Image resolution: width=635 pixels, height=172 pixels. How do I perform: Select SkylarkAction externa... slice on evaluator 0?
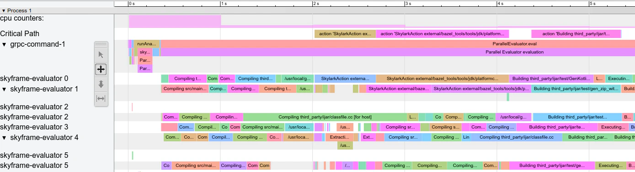click(345, 78)
